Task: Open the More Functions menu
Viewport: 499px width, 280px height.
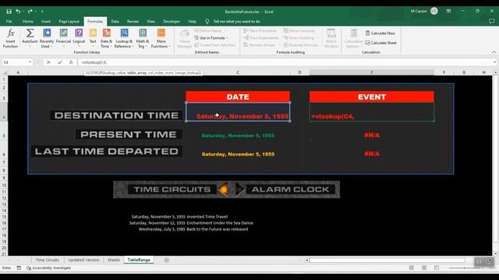Action: [161, 38]
